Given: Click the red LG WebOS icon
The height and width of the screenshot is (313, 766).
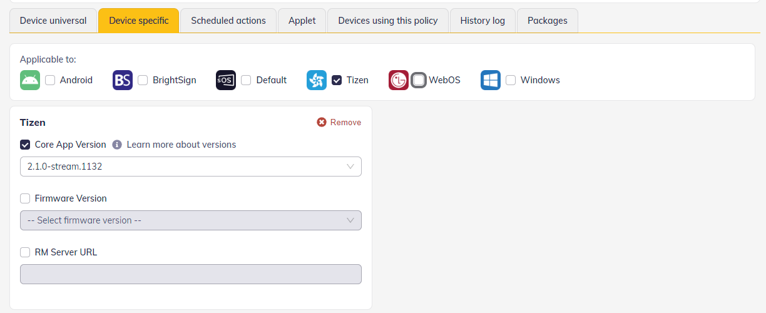Looking at the screenshot, I should pos(399,80).
